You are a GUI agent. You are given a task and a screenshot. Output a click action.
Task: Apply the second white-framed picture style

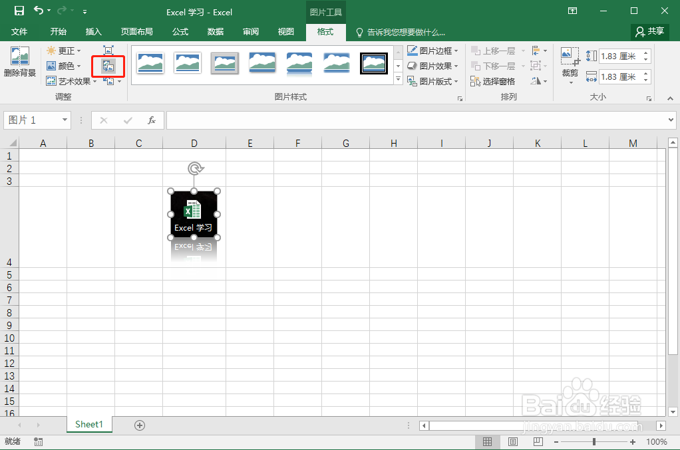188,62
